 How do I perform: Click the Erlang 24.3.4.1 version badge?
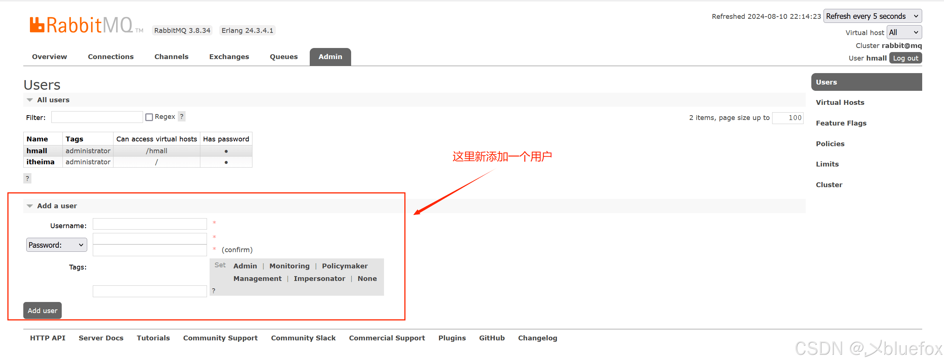pyautogui.click(x=247, y=30)
